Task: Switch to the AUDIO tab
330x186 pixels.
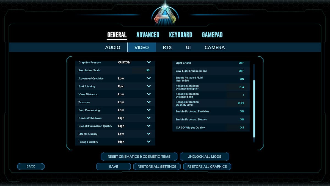Action: point(112,47)
